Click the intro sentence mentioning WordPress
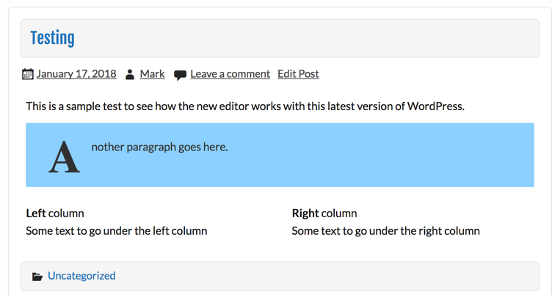 pyautogui.click(x=245, y=106)
